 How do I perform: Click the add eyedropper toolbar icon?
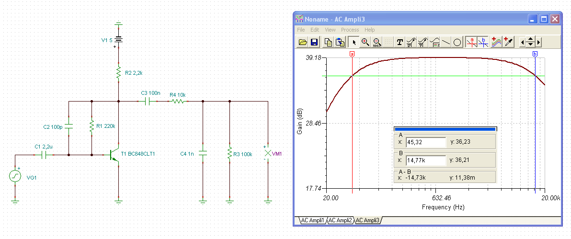pyautogui.click(x=508, y=43)
